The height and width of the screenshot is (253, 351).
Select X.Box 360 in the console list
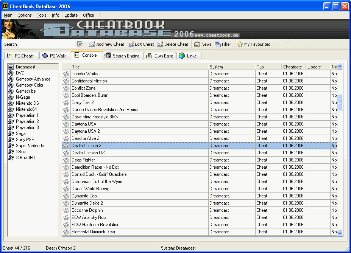(25, 158)
